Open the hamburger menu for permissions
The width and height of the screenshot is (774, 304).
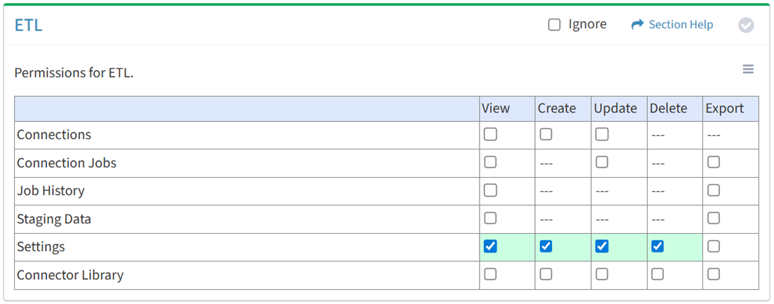pyautogui.click(x=748, y=69)
